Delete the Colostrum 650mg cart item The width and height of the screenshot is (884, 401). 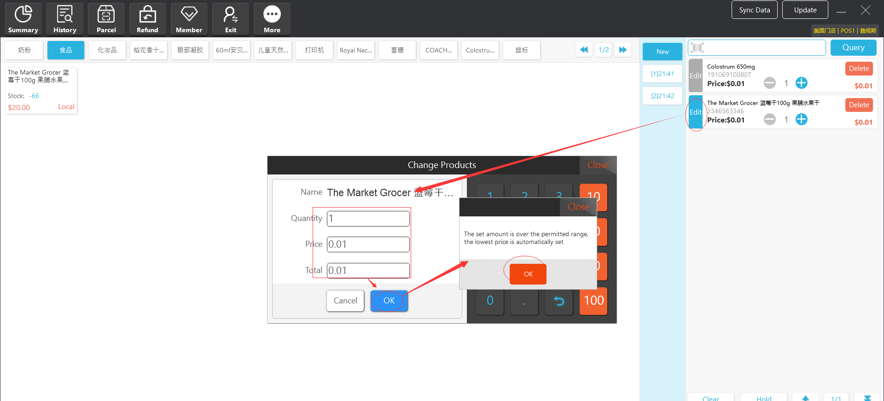click(x=859, y=69)
